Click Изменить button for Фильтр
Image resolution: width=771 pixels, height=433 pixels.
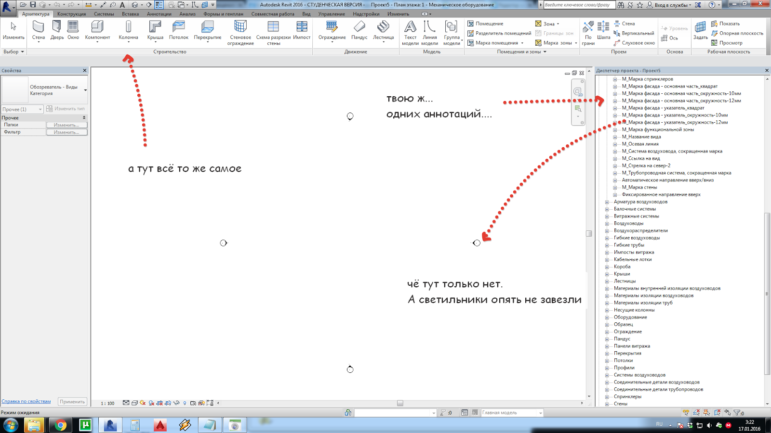coord(66,132)
